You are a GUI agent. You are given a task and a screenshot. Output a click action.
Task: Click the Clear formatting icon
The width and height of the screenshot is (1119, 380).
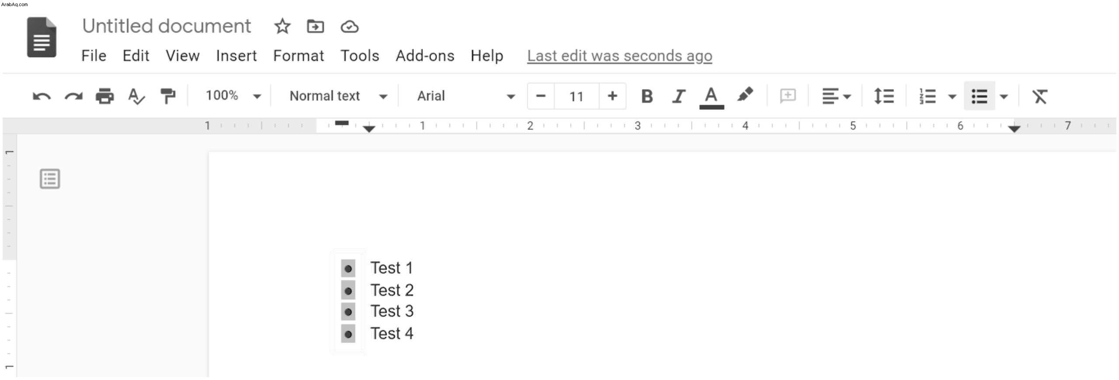[x=1040, y=96]
